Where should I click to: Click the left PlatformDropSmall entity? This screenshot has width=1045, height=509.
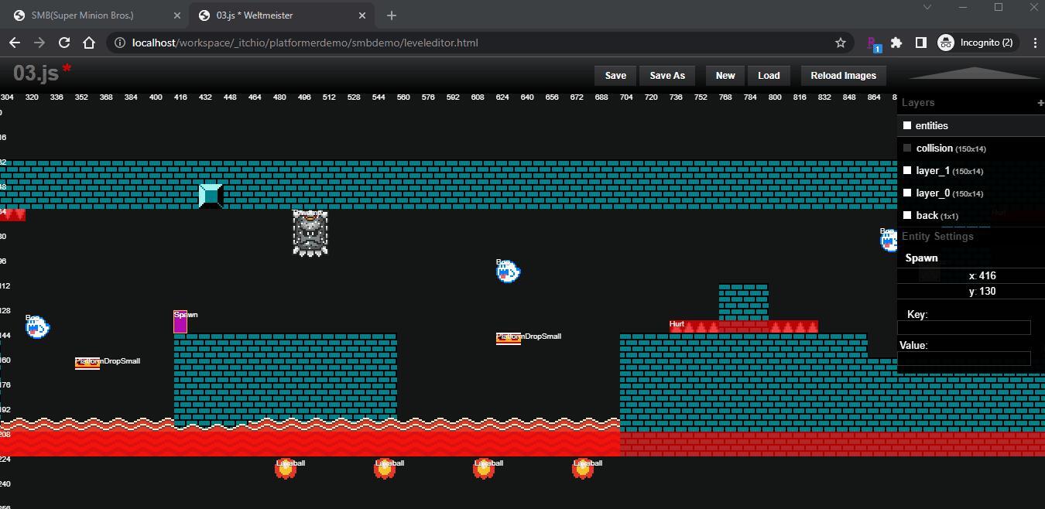(86, 362)
